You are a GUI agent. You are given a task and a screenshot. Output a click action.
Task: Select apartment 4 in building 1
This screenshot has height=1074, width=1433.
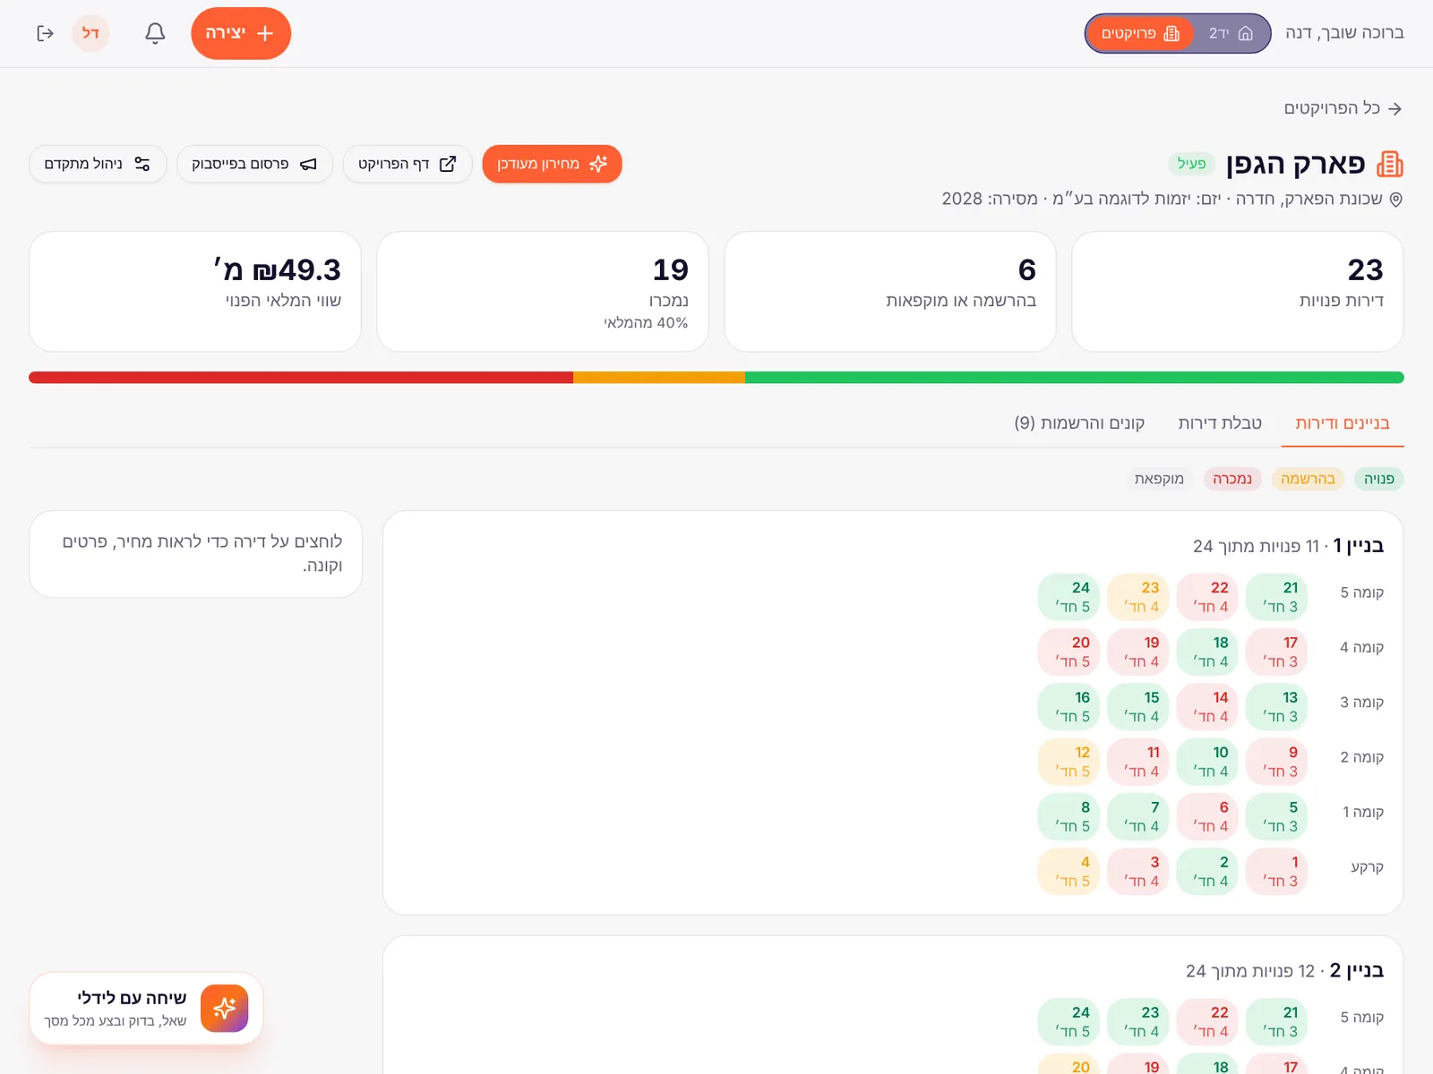click(1068, 871)
